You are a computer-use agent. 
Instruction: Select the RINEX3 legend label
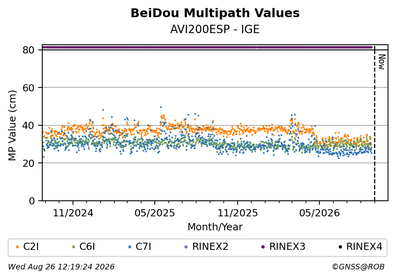pos(287,247)
